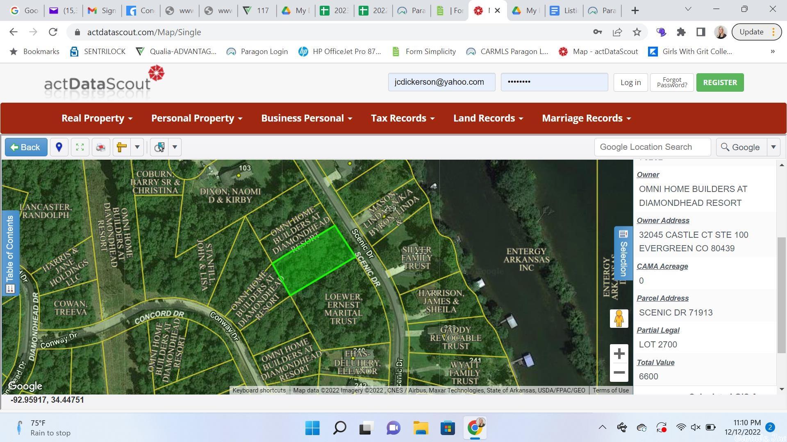This screenshot has height=442, width=787.
Task: Open Microsoft Store from the taskbar
Action: (x=448, y=428)
